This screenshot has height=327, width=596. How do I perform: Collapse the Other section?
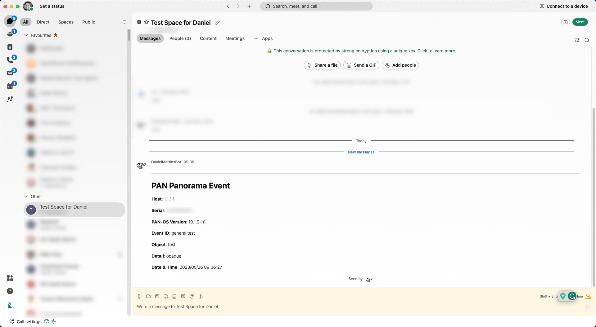point(26,197)
